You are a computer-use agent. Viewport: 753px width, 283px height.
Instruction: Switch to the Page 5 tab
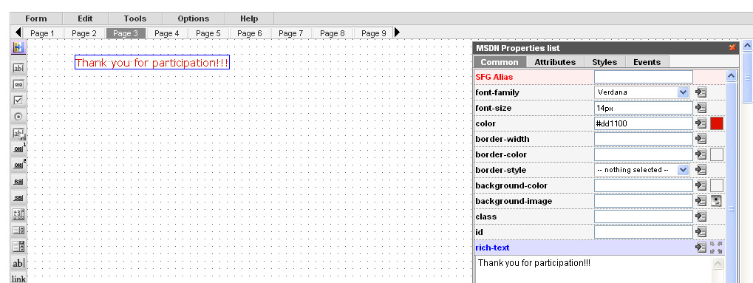(x=208, y=33)
